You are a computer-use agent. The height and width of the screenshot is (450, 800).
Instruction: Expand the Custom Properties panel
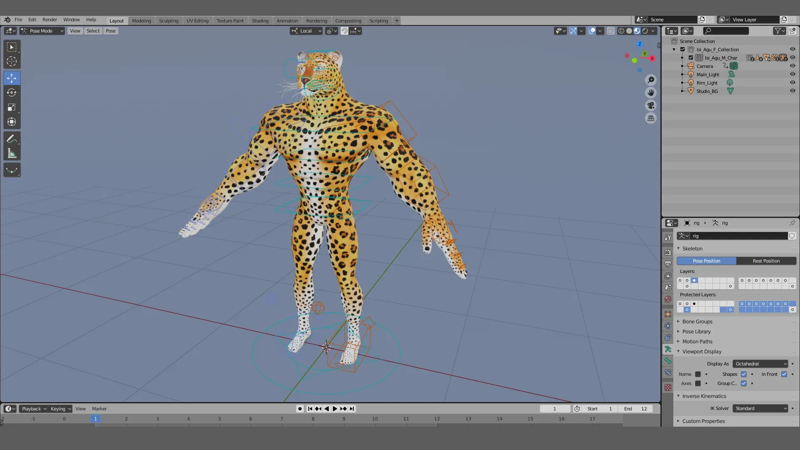pyautogui.click(x=703, y=421)
